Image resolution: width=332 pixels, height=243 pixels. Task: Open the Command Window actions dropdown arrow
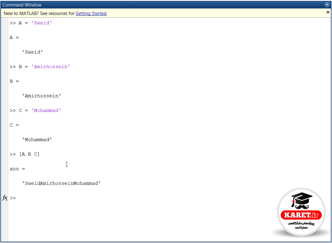pyautogui.click(x=327, y=5)
